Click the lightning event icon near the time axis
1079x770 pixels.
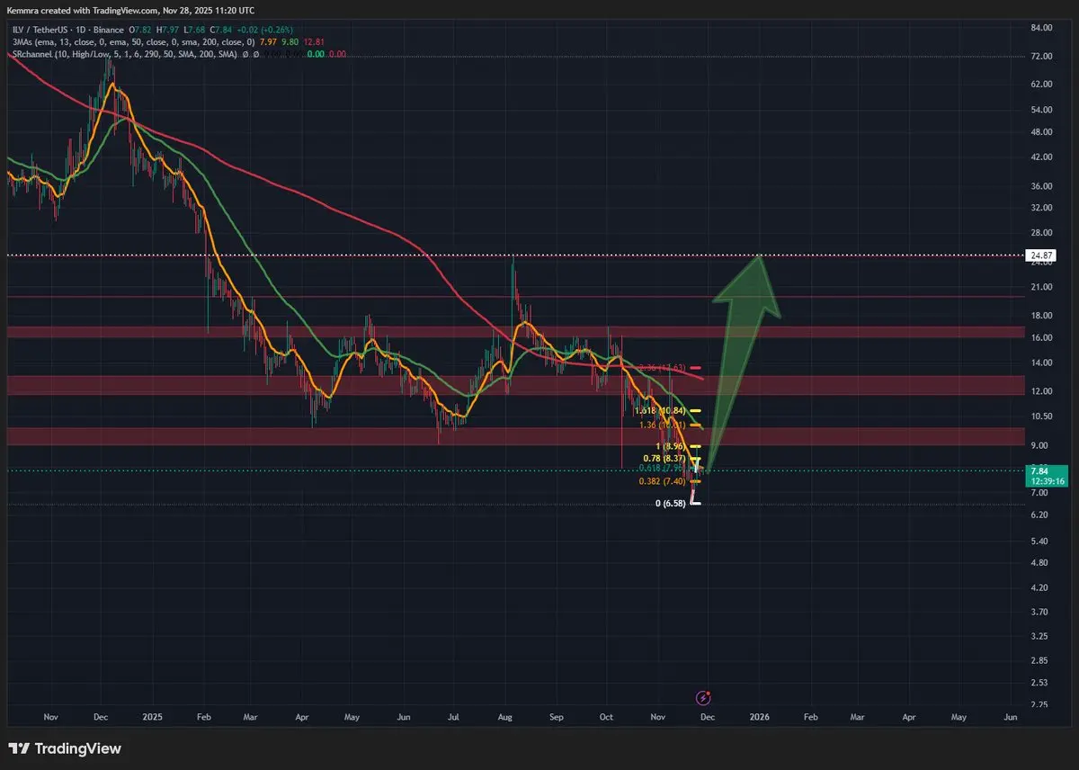(x=704, y=697)
